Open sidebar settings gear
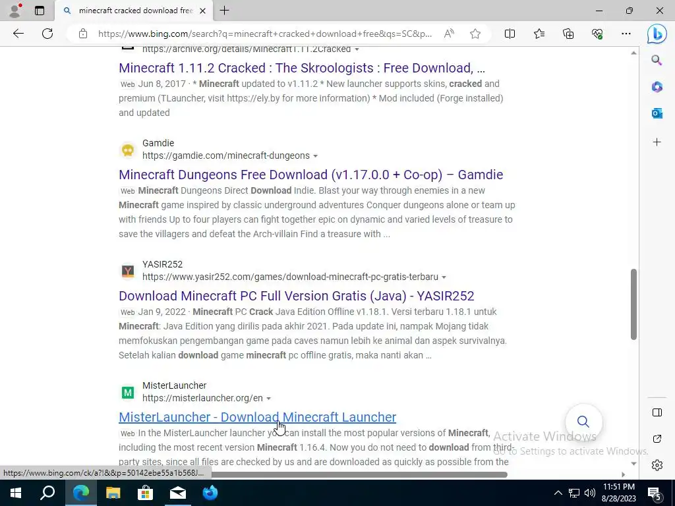This screenshot has width=675, height=506. click(657, 465)
